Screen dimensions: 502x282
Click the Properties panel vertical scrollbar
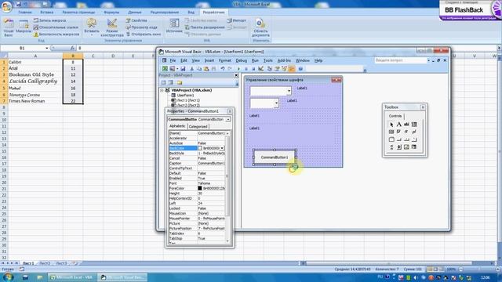pyautogui.click(x=227, y=187)
